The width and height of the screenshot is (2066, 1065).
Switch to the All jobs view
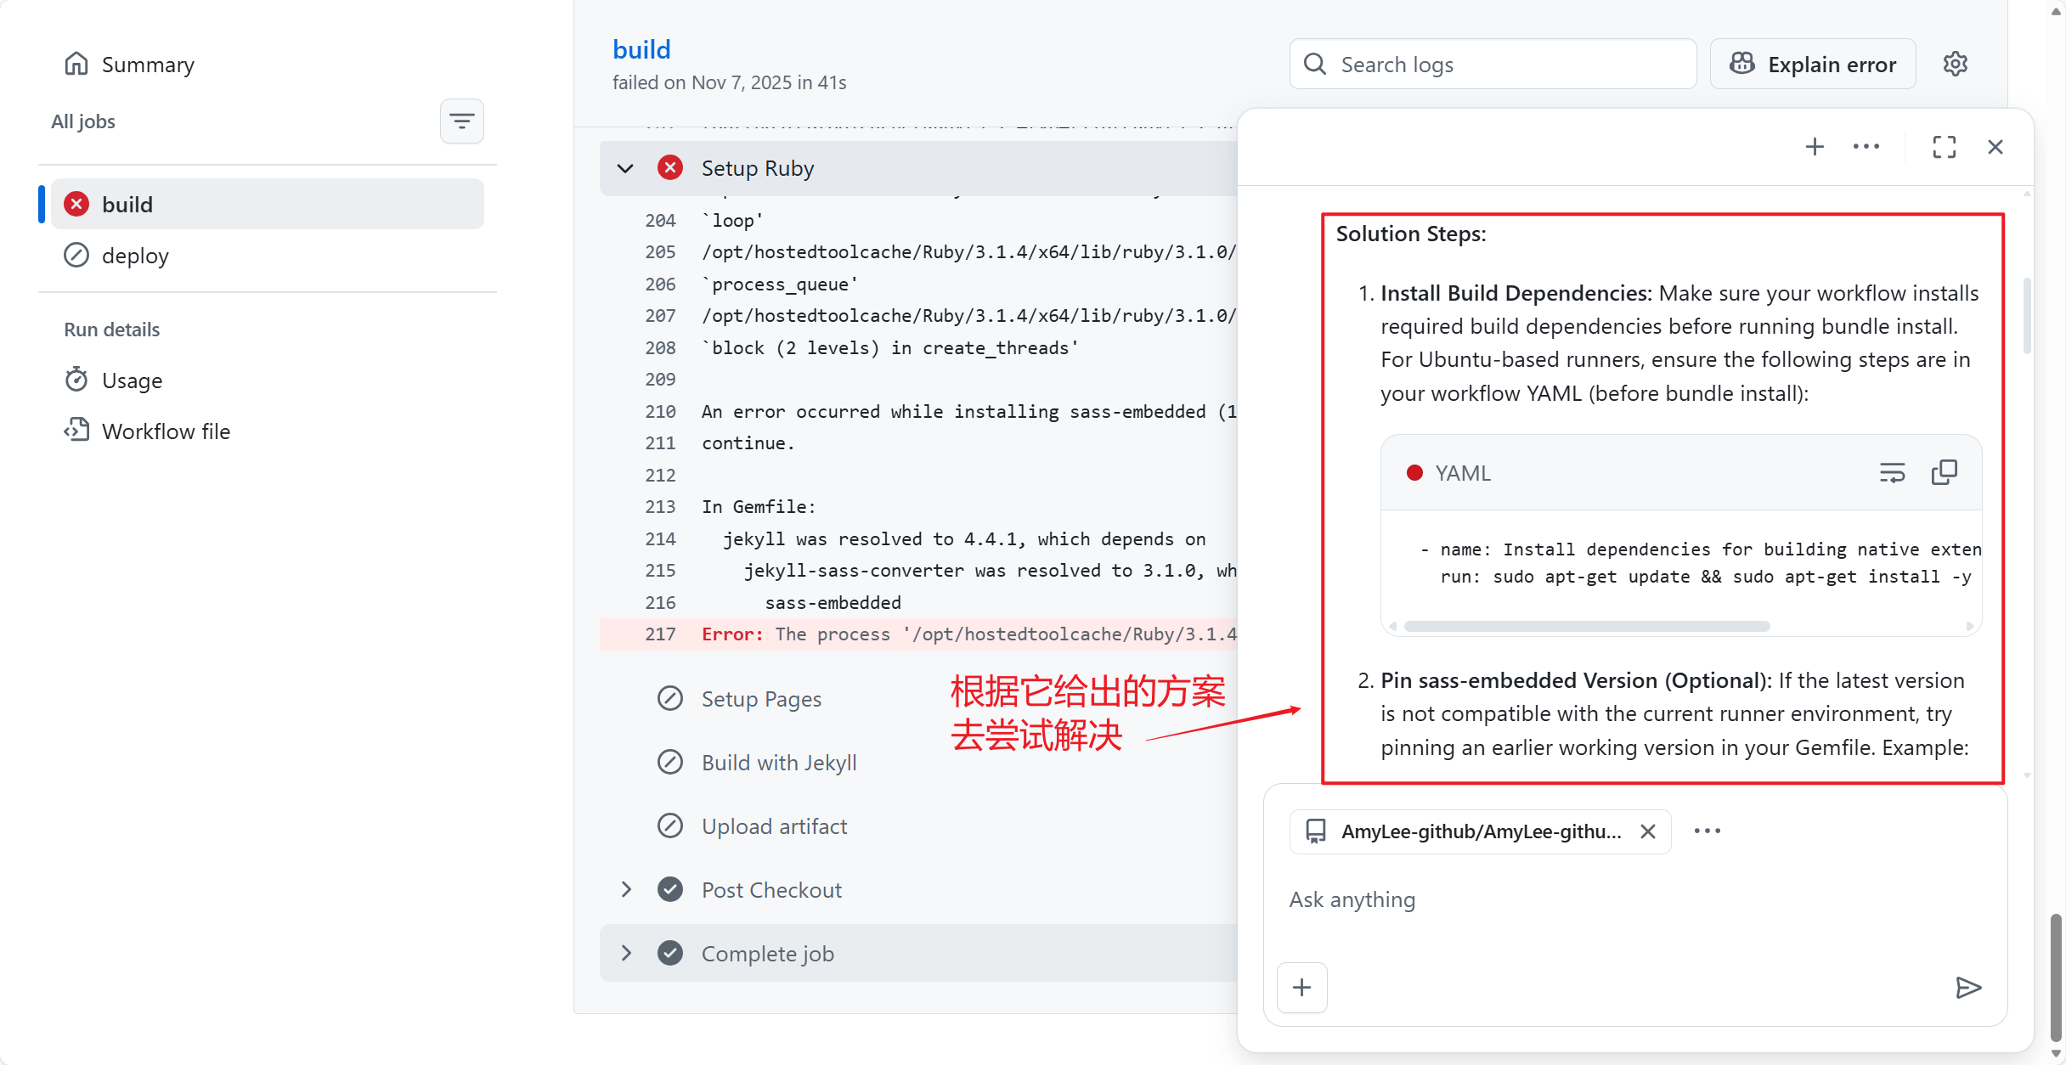click(82, 121)
